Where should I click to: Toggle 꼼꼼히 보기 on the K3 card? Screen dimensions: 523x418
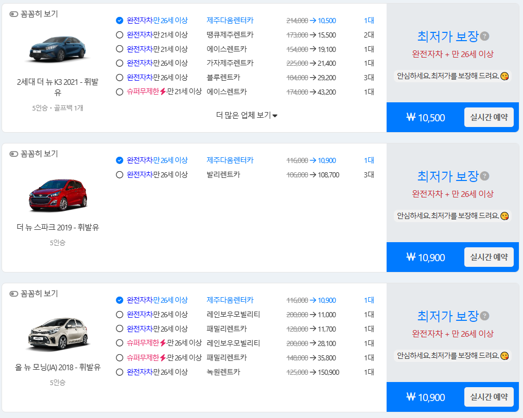point(13,14)
